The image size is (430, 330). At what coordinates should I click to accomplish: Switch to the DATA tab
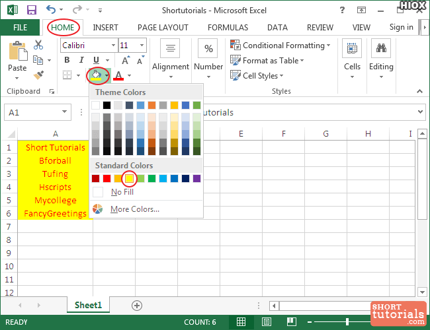[277, 28]
